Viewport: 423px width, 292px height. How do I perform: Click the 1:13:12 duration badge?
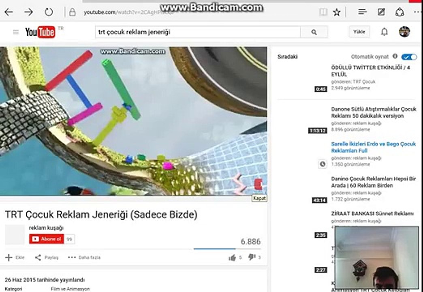pyautogui.click(x=318, y=131)
